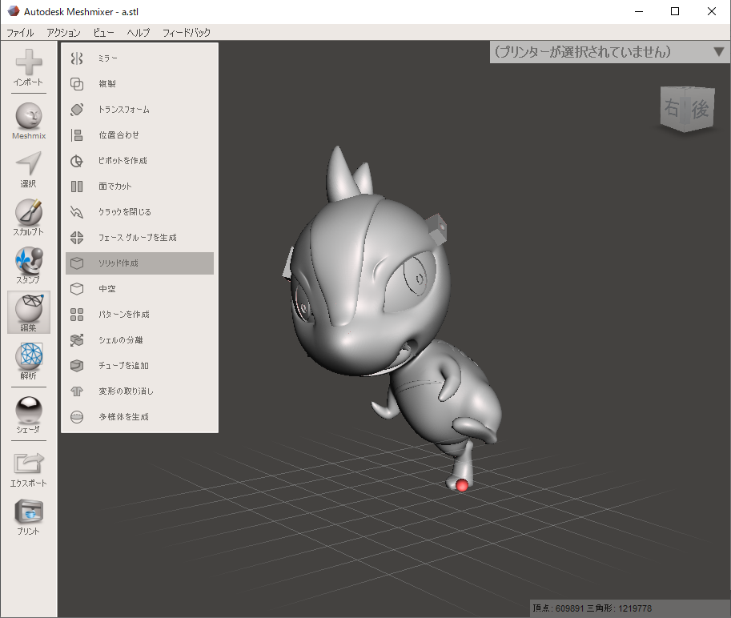Choose ミラー from the edit list
The image size is (731, 618).
tap(139, 58)
